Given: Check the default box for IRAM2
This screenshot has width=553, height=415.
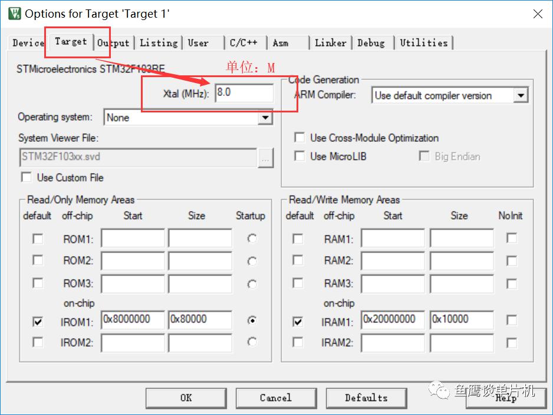Looking at the screenshot, I should point(298,342).
